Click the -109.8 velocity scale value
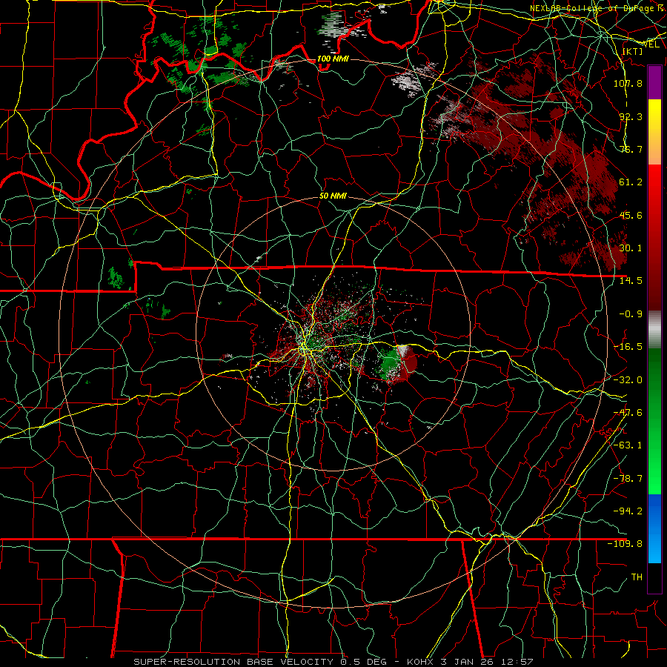 click(x=625, y=544)
